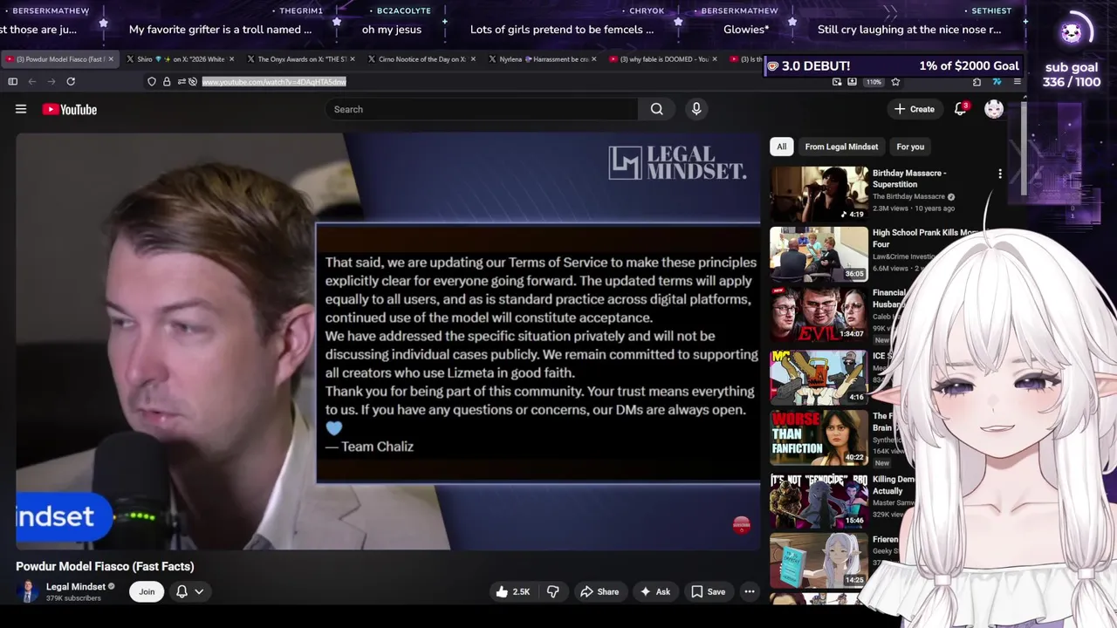Open the Ask AI button
This screenshot has height=628, width=1117.
pyautogui.click(x=654, y=591)
